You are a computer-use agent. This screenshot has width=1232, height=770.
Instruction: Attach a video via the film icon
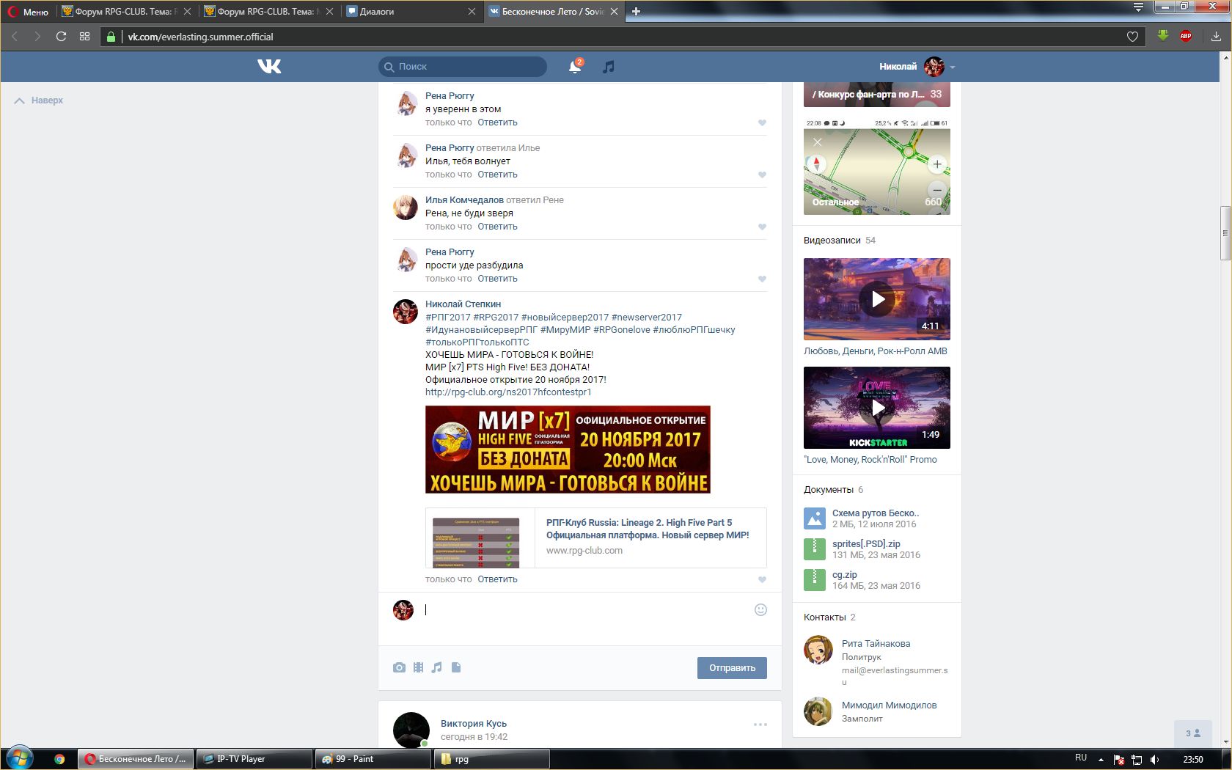[x=418, y=667]
